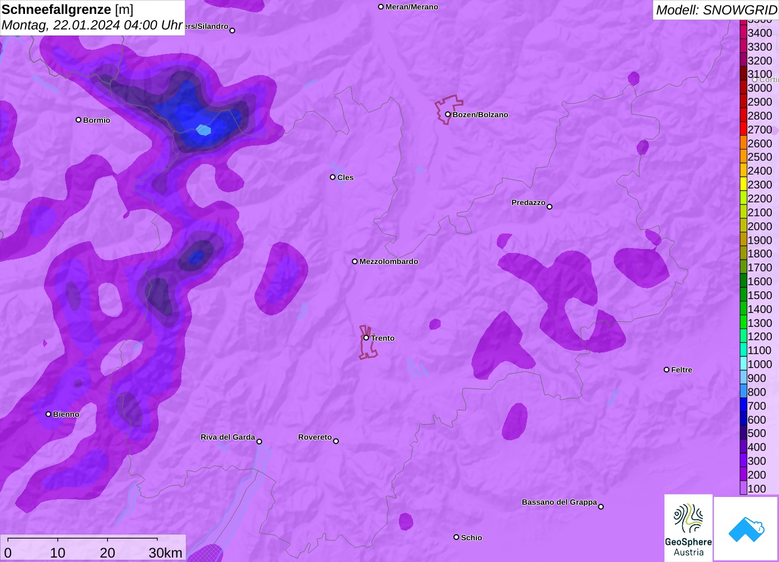Click the 2300 yellow legend swatch

(743, 184)
